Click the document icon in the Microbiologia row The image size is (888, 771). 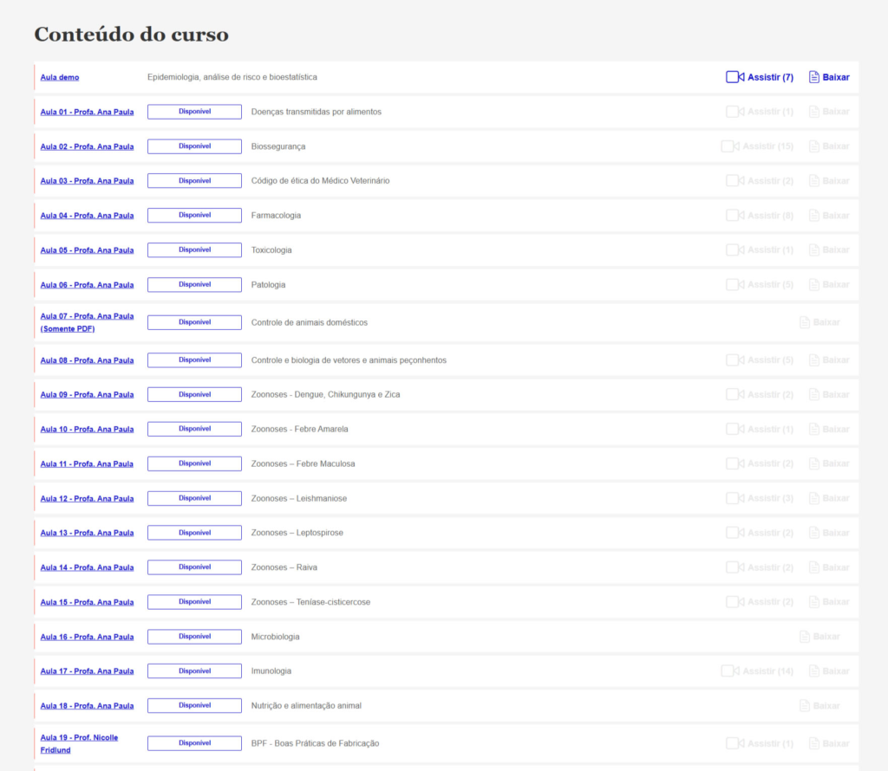pos(804,637)
